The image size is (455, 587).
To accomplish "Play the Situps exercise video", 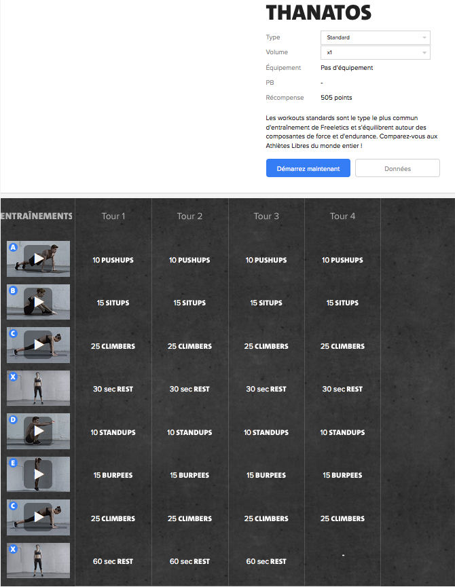I will coord(38,302).
